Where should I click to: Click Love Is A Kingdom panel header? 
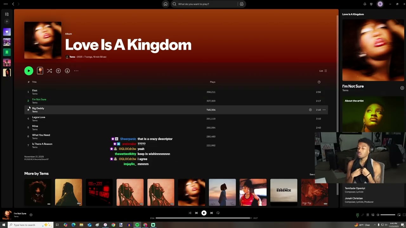[x=353, y=14]
